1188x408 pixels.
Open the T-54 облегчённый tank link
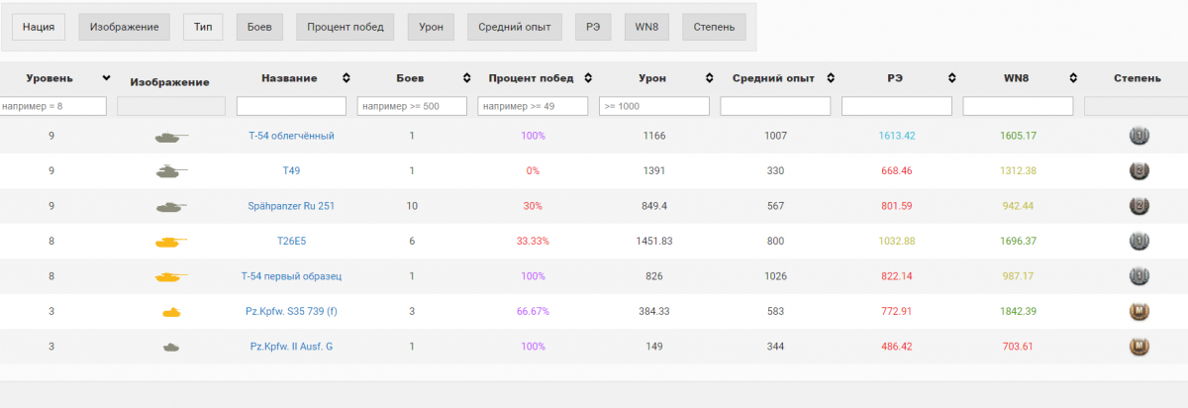291,136
